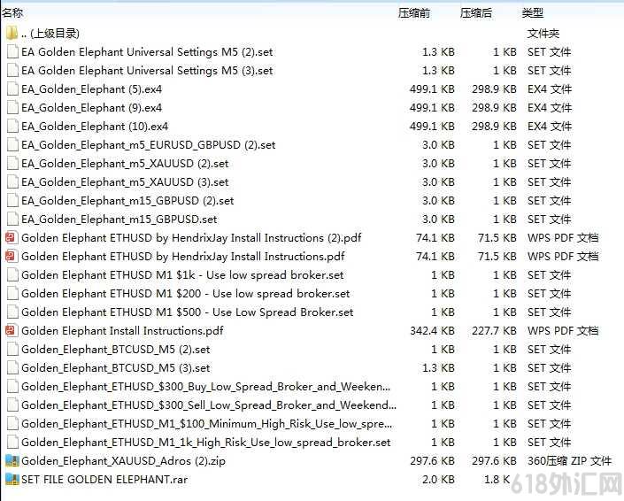
Task: Click PDF icon of ETHUSD Install Instructions (2).pdf
Action: pyautogui.click(x=12, y=237)
